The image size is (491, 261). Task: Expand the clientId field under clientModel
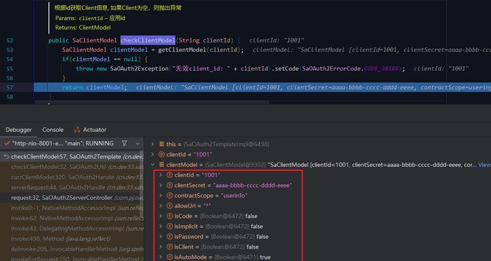[160, 175]
